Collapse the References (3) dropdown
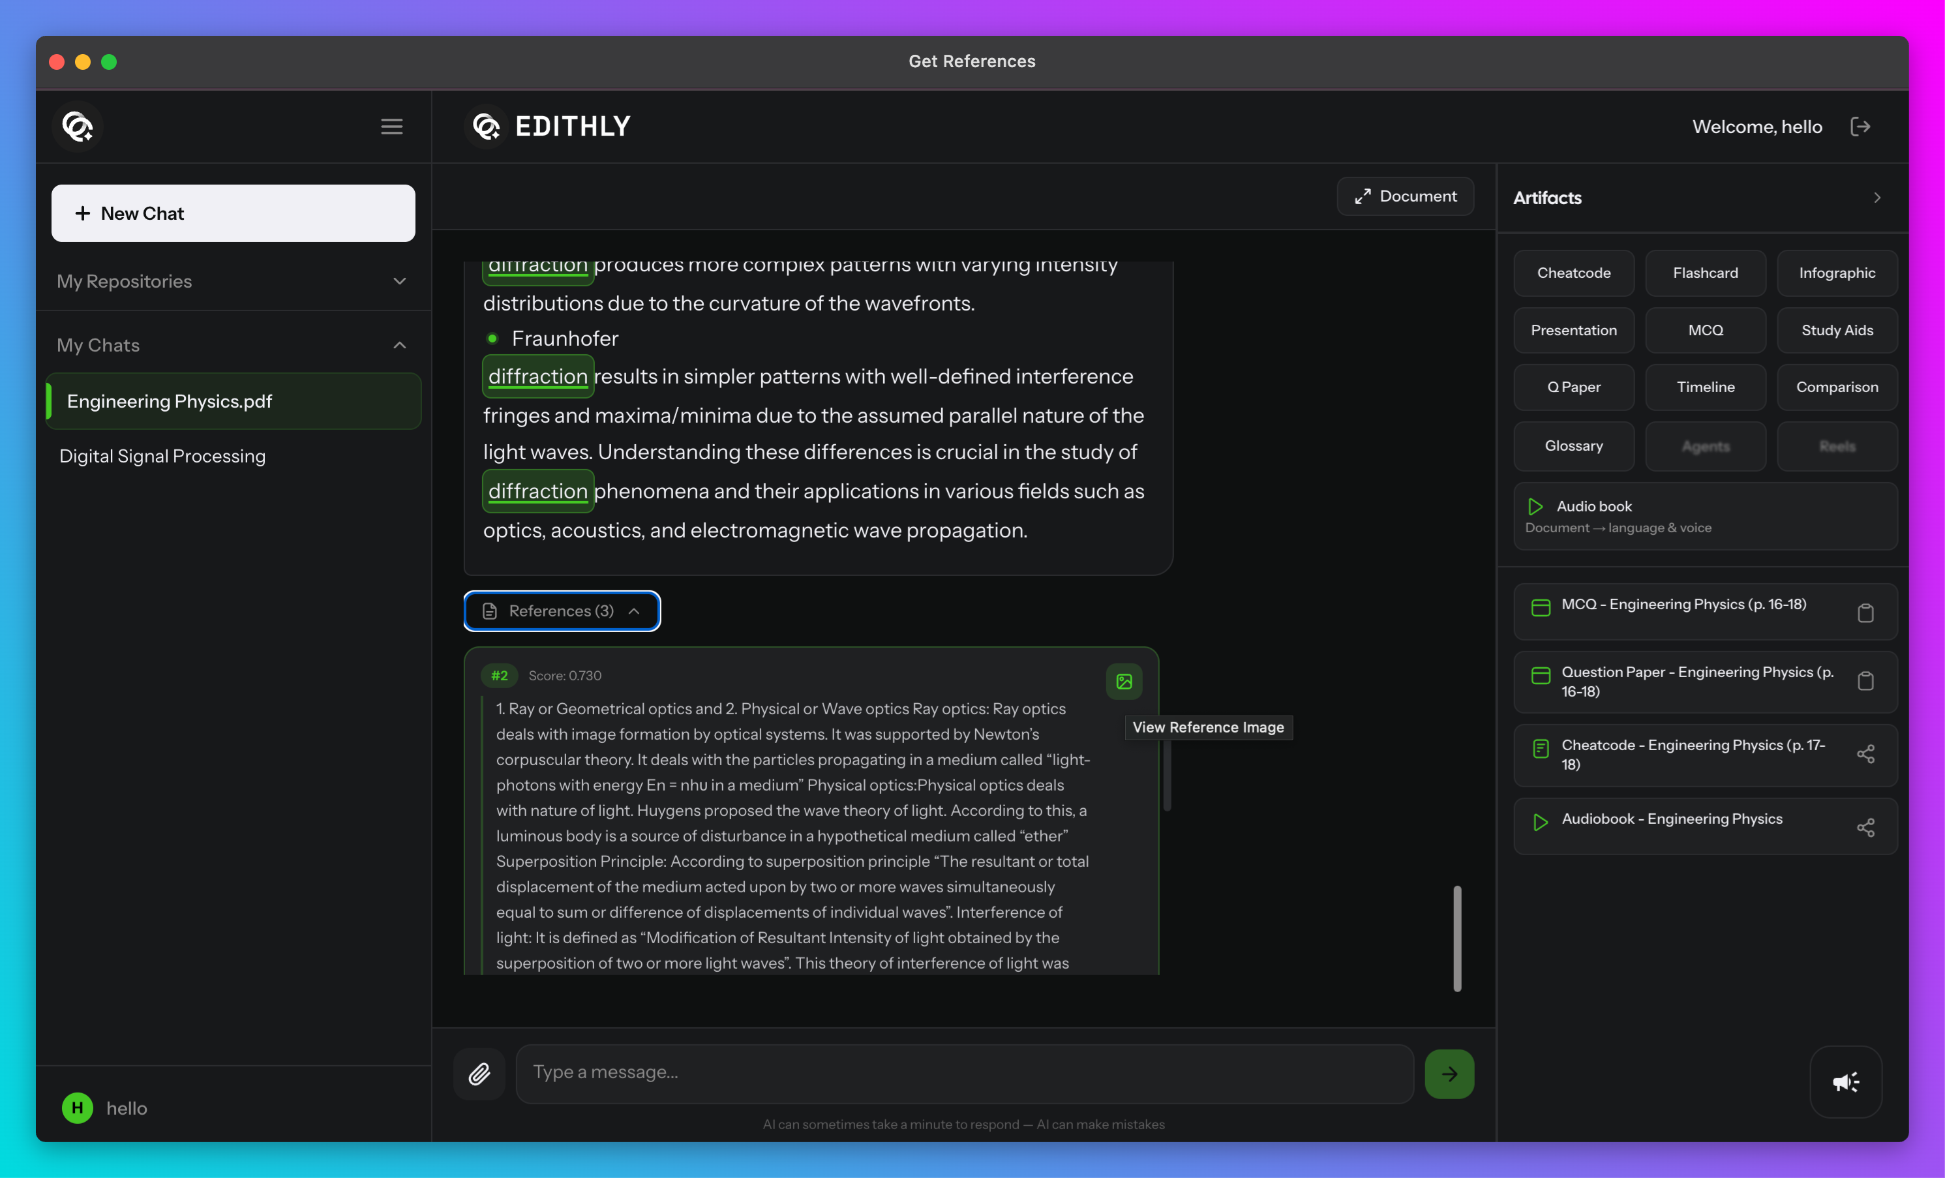The width and height of the screenshot is (1945, 1178). click(x=562, y=611)
